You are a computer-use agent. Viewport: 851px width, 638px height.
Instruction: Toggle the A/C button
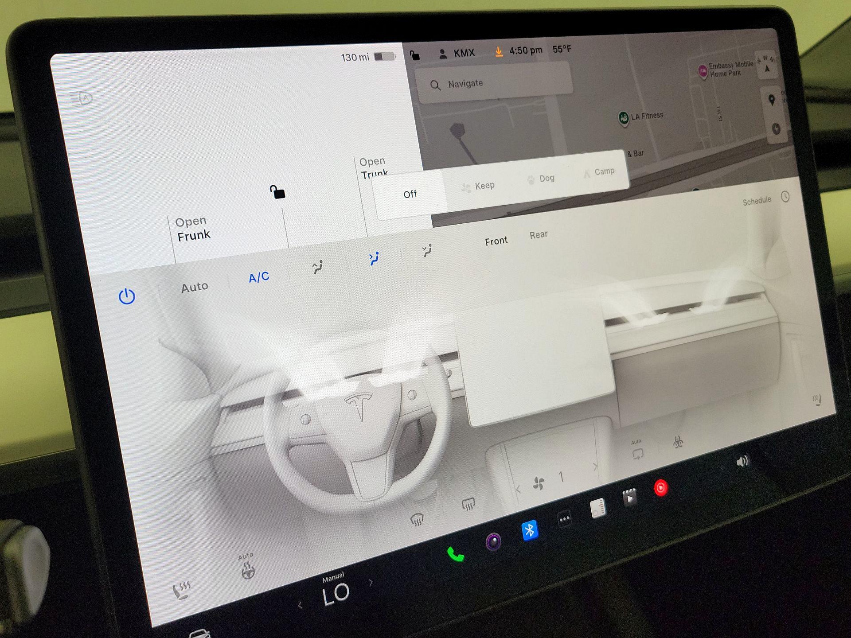click(x=258, y=277)
